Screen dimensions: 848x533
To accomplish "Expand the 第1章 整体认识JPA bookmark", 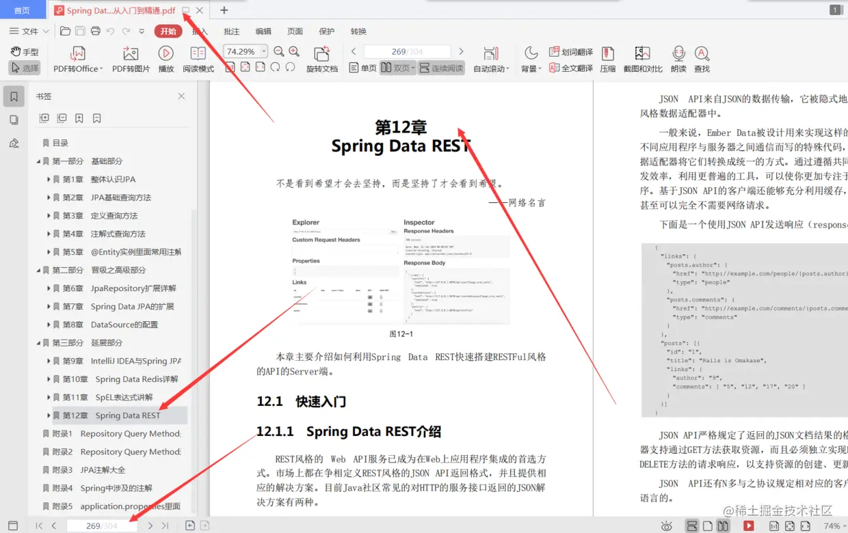I will [49, 179].
